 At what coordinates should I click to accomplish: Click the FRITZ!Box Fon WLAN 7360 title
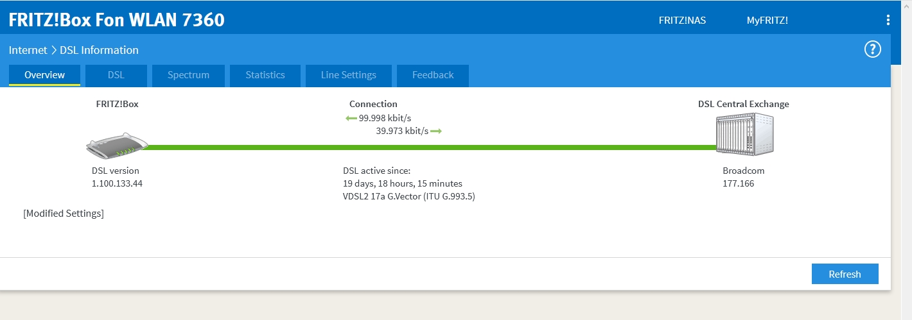coord(116,20)
